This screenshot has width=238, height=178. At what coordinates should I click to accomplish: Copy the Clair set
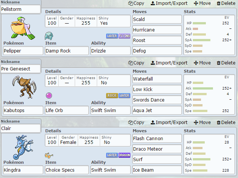coord(136,123)
